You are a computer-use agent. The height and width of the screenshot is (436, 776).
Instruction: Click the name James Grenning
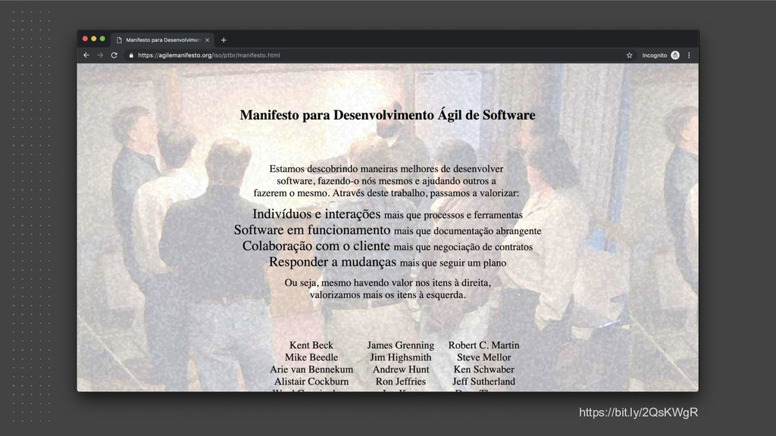400,345
